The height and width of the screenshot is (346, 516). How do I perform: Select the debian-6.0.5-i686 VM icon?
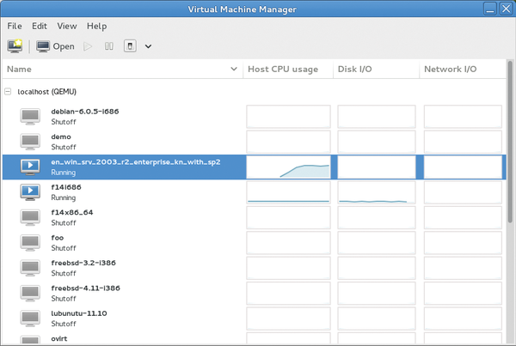[x=30, y=116]
